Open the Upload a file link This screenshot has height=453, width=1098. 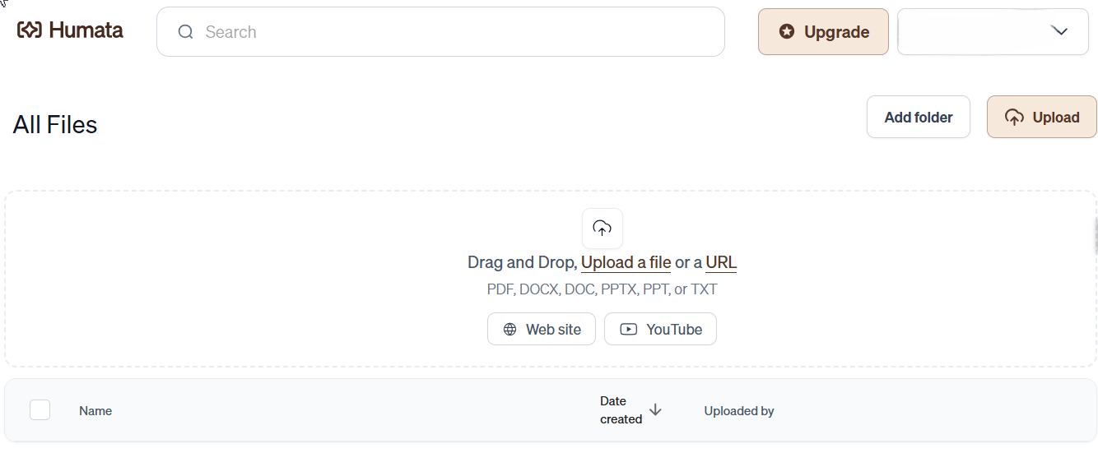(x=626, y=262)
